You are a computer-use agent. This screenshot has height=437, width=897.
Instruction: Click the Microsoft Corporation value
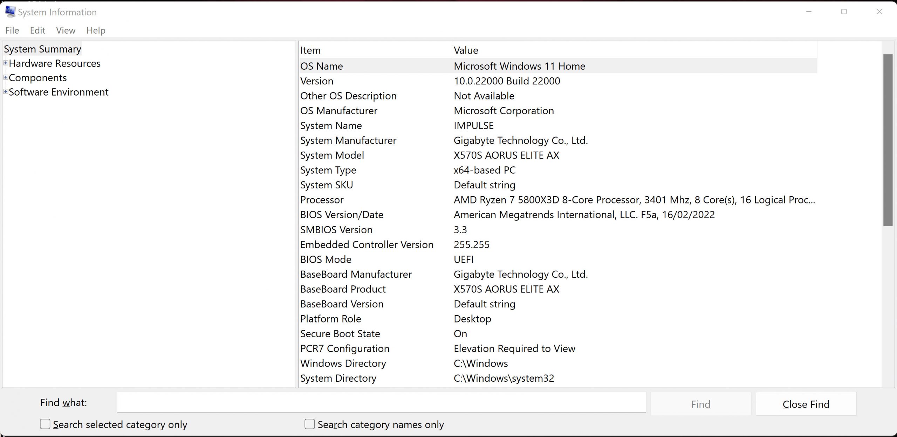pos(504,111)
